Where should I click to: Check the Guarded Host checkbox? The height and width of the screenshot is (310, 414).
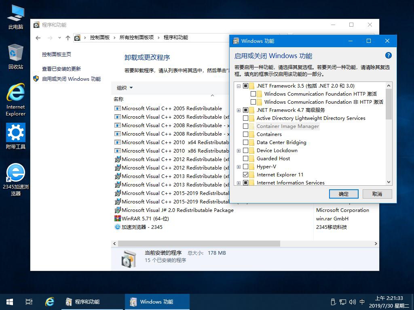(x=245, y=158)
